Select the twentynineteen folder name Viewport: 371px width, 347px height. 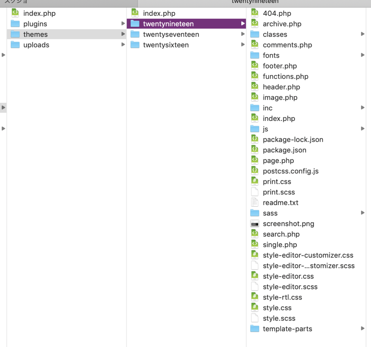click(168, 24)
